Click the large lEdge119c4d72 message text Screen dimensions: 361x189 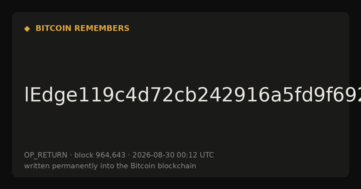[x=193, y=95]
